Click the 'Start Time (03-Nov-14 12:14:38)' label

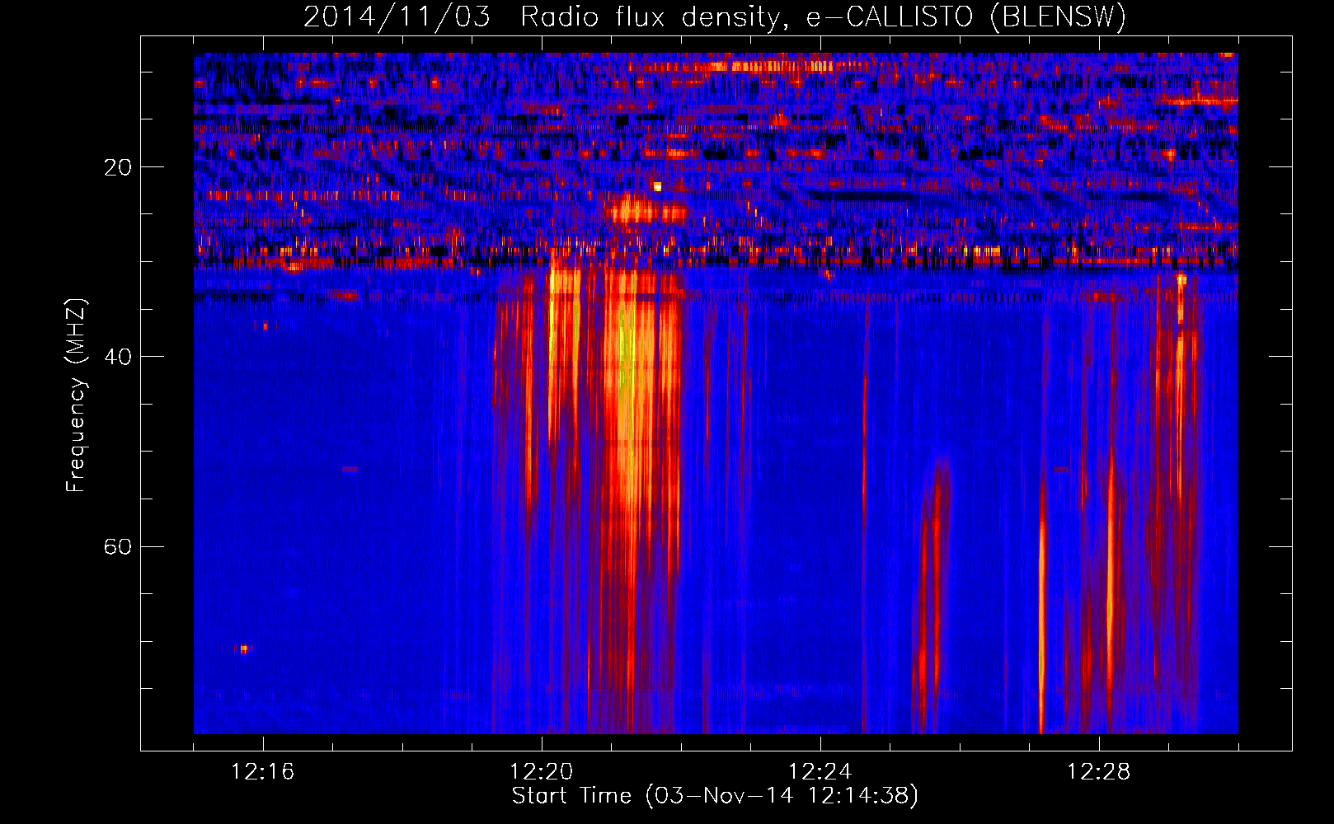pyautogui.click(x=715, y=796)
